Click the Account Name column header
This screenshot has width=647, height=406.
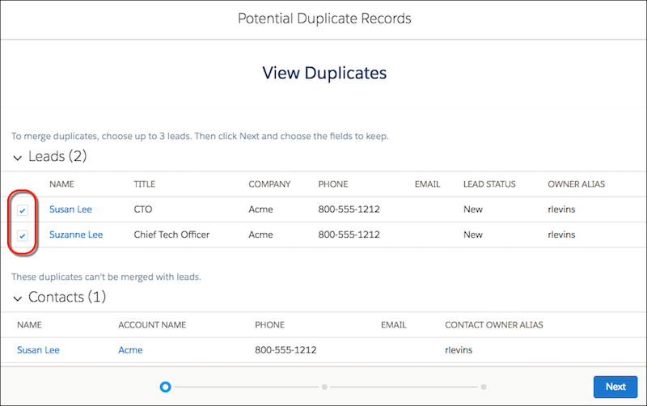click(152, 325)
